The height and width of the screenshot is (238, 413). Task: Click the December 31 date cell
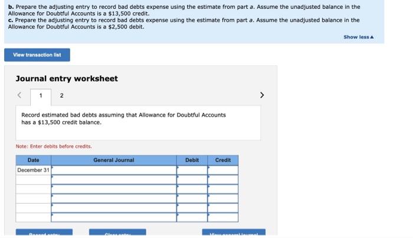pos(34,170)
